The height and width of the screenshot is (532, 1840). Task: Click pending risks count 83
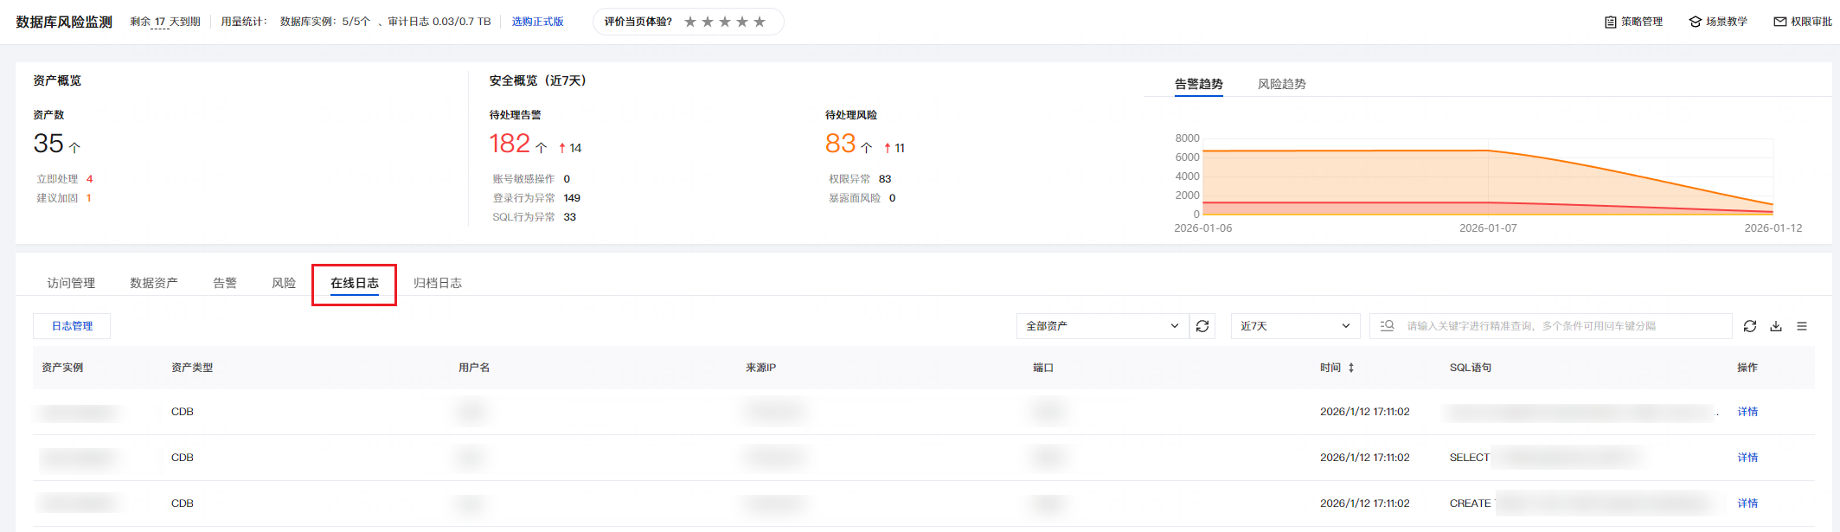tap(841, 144)
